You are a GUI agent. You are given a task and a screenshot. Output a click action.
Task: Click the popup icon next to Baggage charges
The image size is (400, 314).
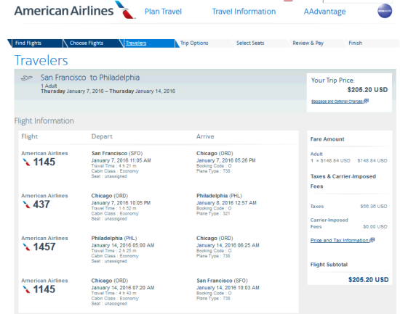pyautogui.click(x=367, y=101)
